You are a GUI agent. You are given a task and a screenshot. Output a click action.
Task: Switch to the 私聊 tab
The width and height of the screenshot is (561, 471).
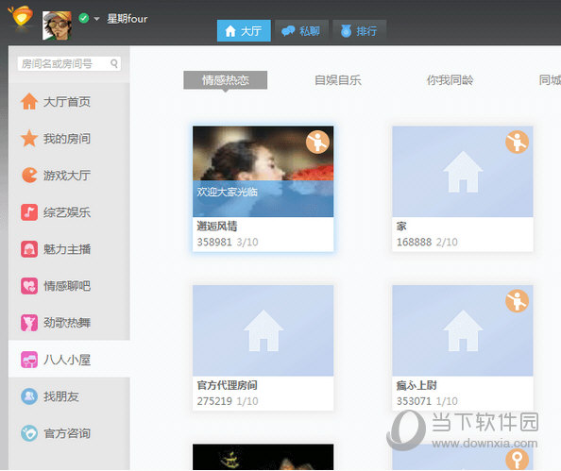pos(301,31)
